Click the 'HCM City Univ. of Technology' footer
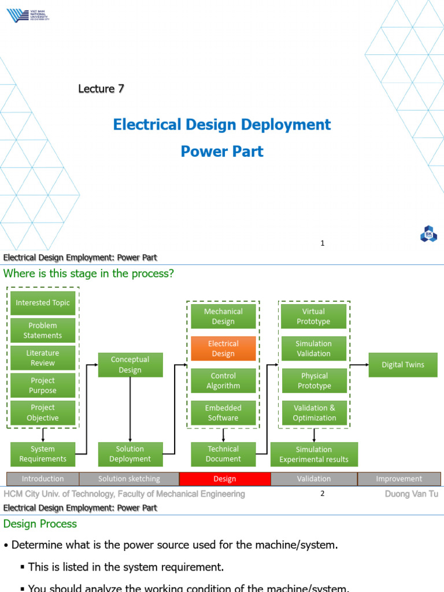The height and width of the screenshot is (592, 444). pyautogui.click(x=124, y=494)
